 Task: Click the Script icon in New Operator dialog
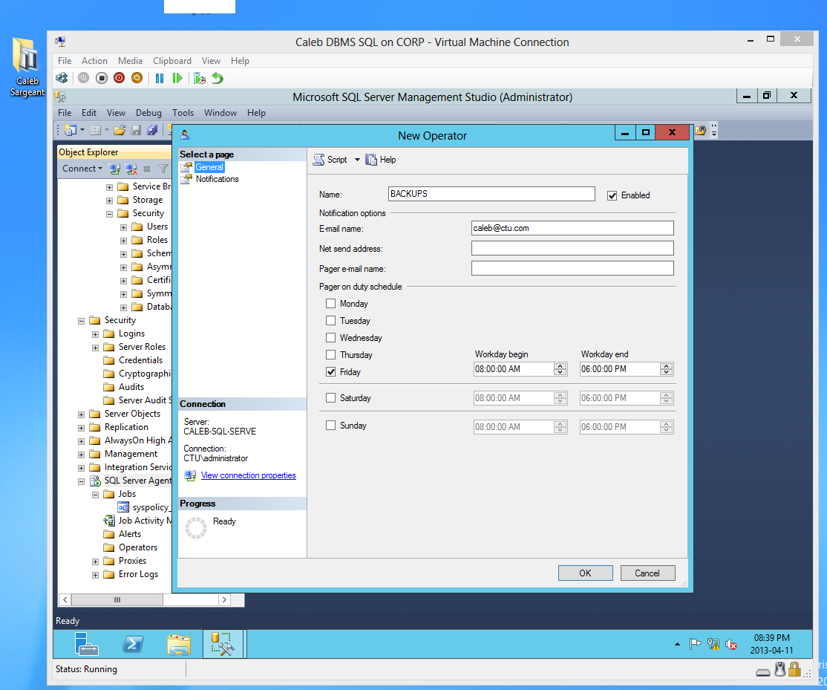point(318,160)
